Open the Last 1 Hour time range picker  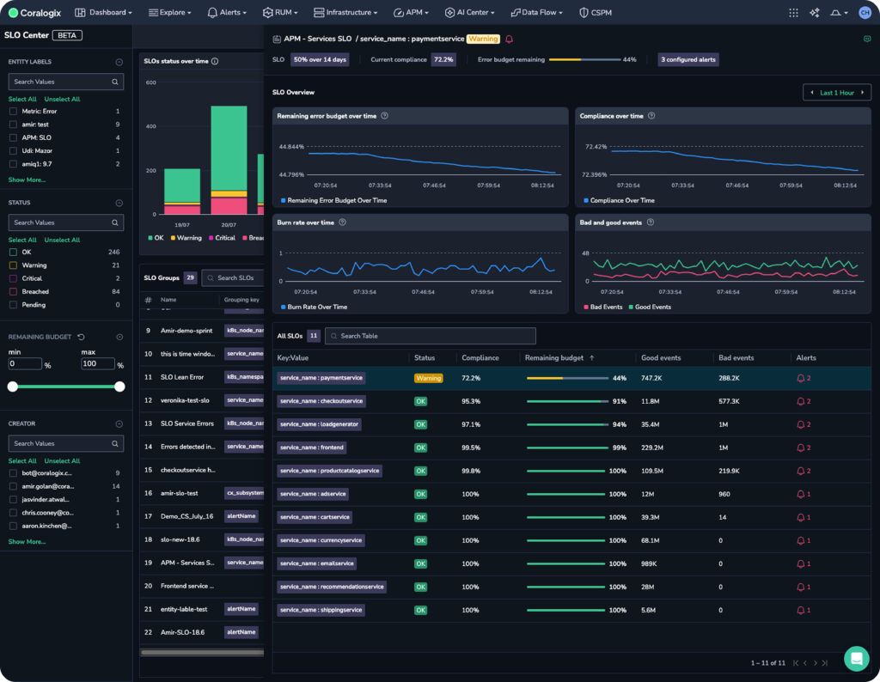click(x=837, y=93)
